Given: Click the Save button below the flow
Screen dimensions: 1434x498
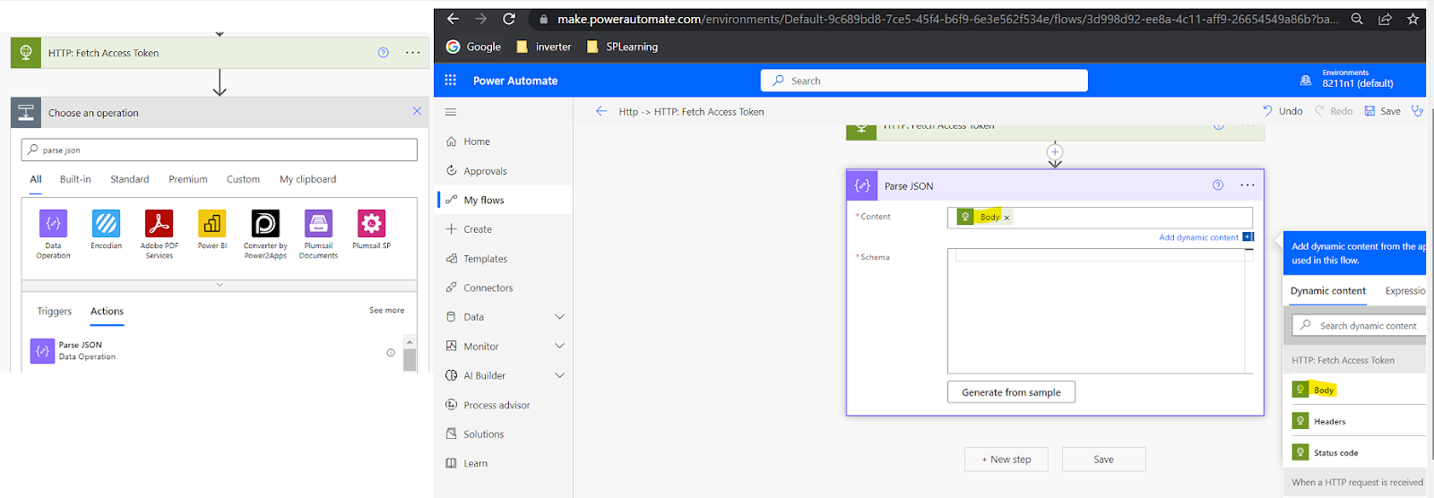Looking at the screenshot, I should (1104, 459).
